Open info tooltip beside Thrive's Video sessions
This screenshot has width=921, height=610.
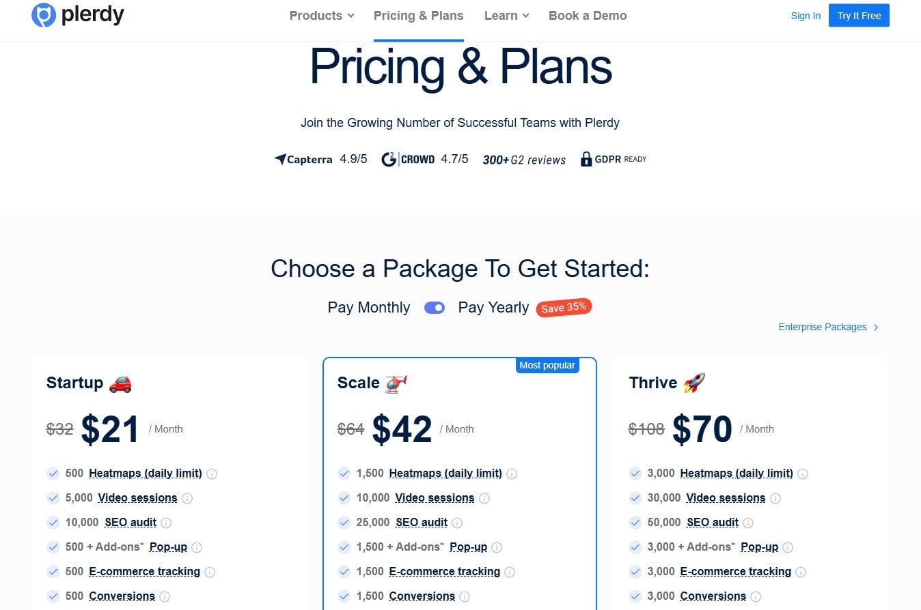tap(776, 498)
